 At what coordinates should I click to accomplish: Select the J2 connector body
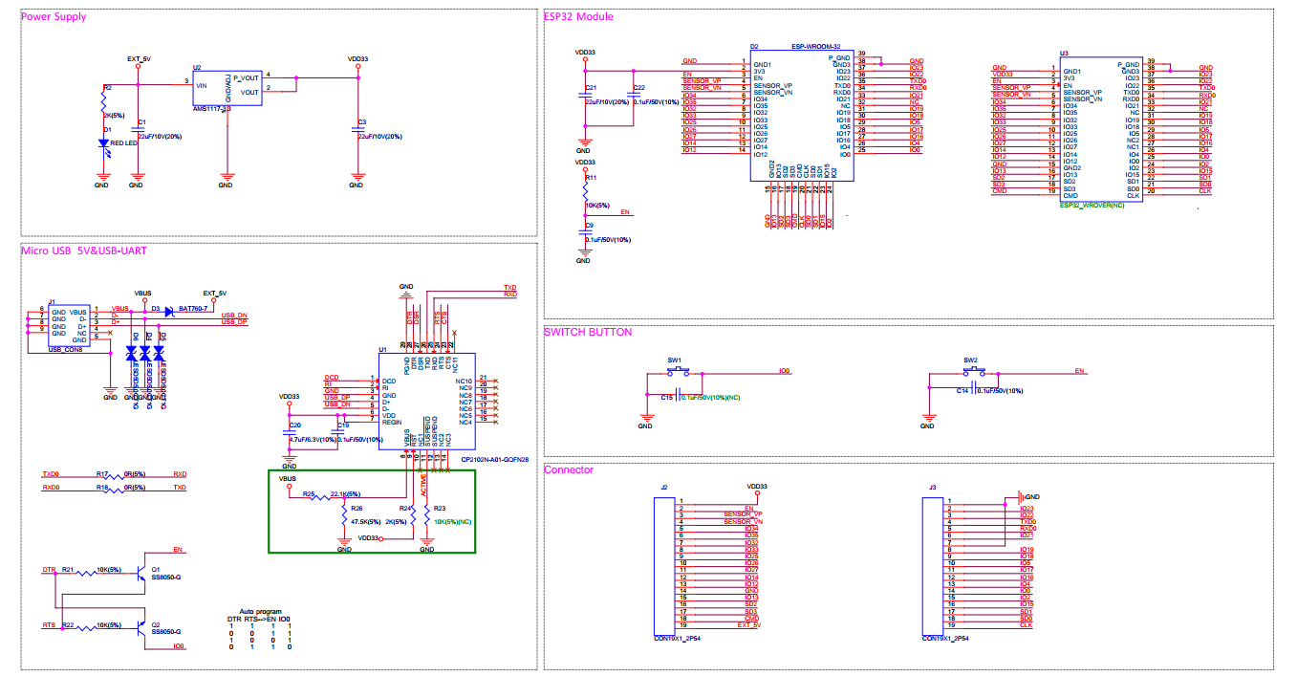pos(665,564)
